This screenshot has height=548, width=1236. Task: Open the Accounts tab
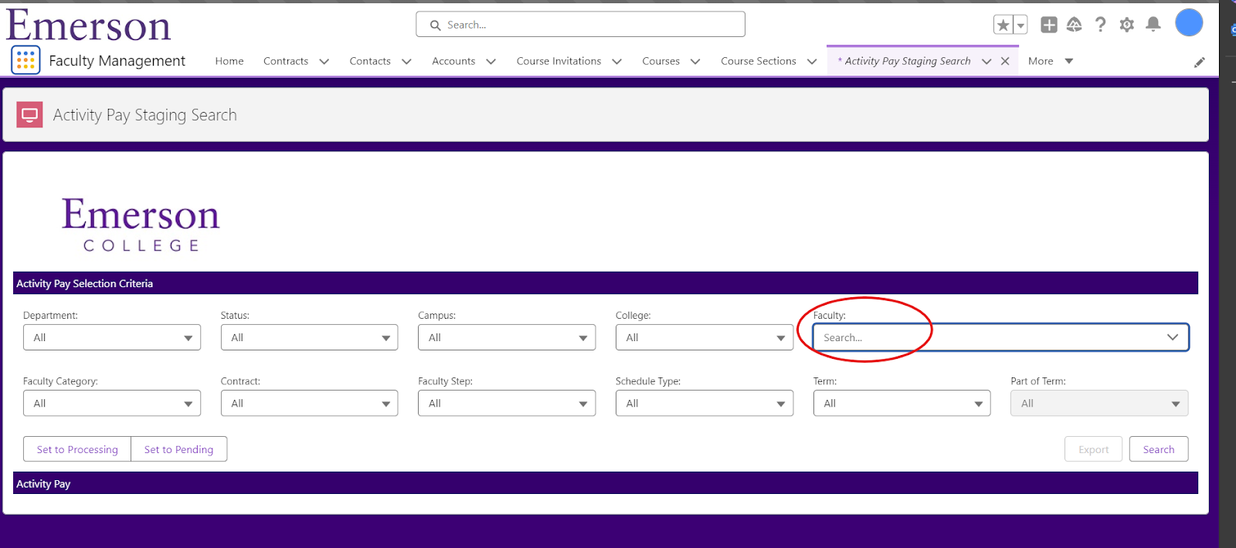pyautogui.click(x=453, y=61)
